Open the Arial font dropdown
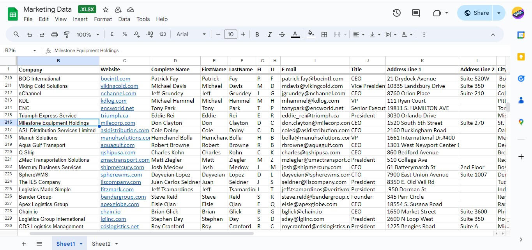This screenshot has width=532, height=250. coord(191,34)
